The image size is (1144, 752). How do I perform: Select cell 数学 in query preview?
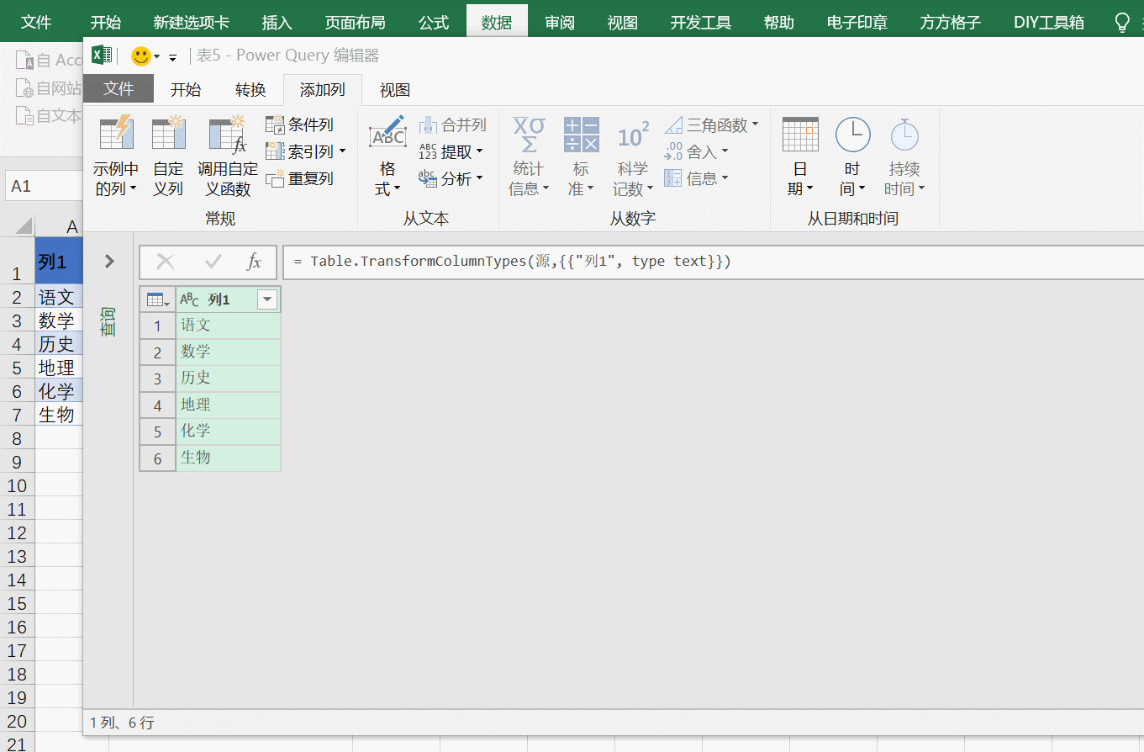229,352
